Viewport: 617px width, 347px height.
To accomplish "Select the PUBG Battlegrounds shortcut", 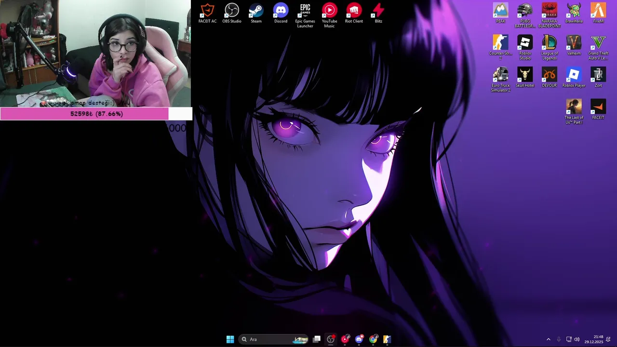I will 525,16.
